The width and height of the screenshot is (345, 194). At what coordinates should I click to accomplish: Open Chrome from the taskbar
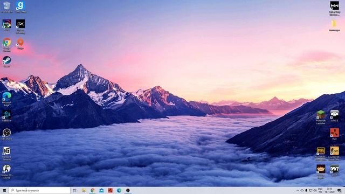click(x=93, y=190)
